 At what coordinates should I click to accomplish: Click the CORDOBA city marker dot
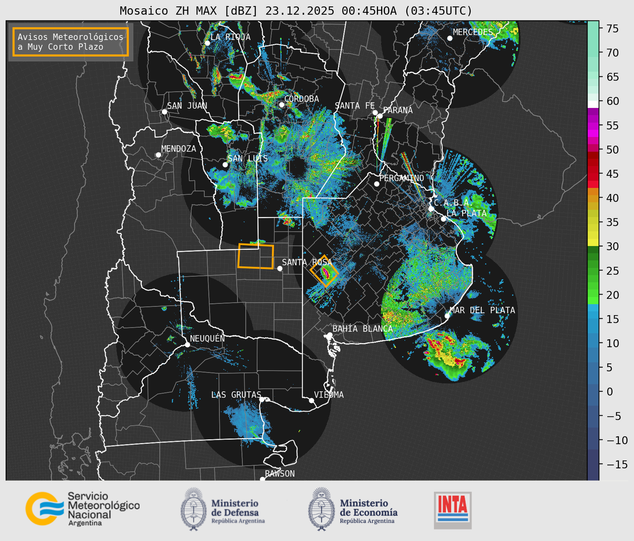click(x=281, y=105)
